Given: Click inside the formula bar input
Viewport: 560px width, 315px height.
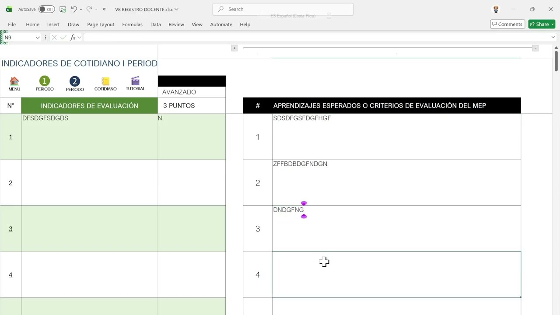Looking at the screenshot, I should [x=315, y=38].
